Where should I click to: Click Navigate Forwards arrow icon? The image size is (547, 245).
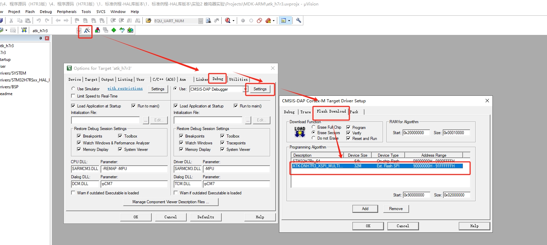point(66,21)
